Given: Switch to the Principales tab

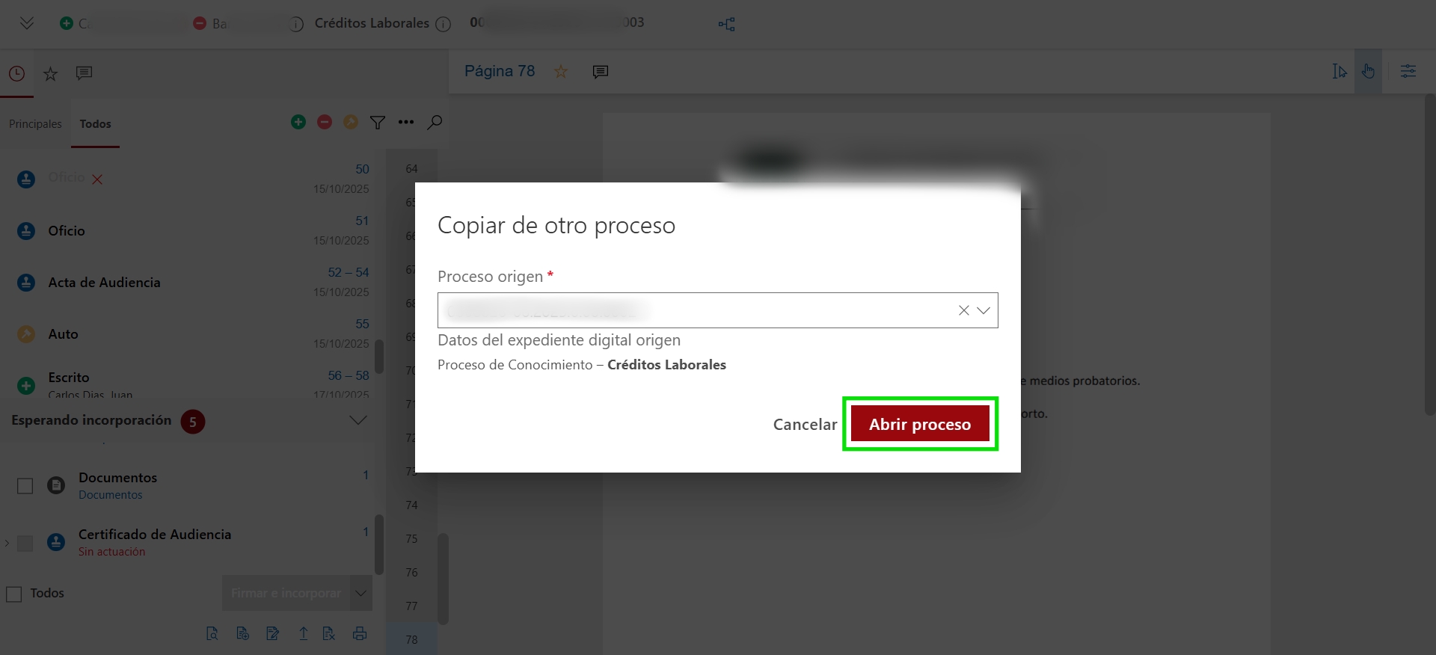Looking at the screenshot, I should pos(35,124).
